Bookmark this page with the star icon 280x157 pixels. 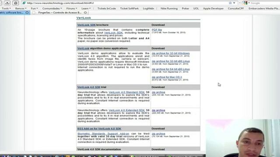tap(230, 3)
